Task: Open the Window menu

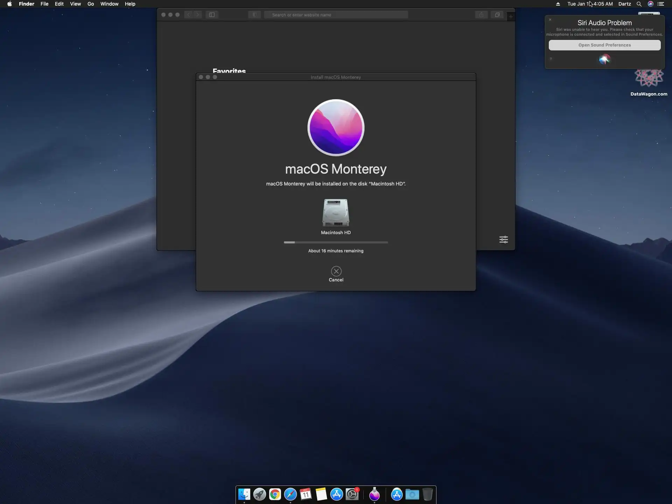Action: pos(109,4)
